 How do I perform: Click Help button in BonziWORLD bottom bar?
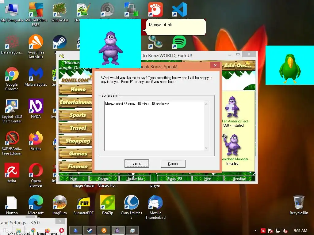pos(74,179)
